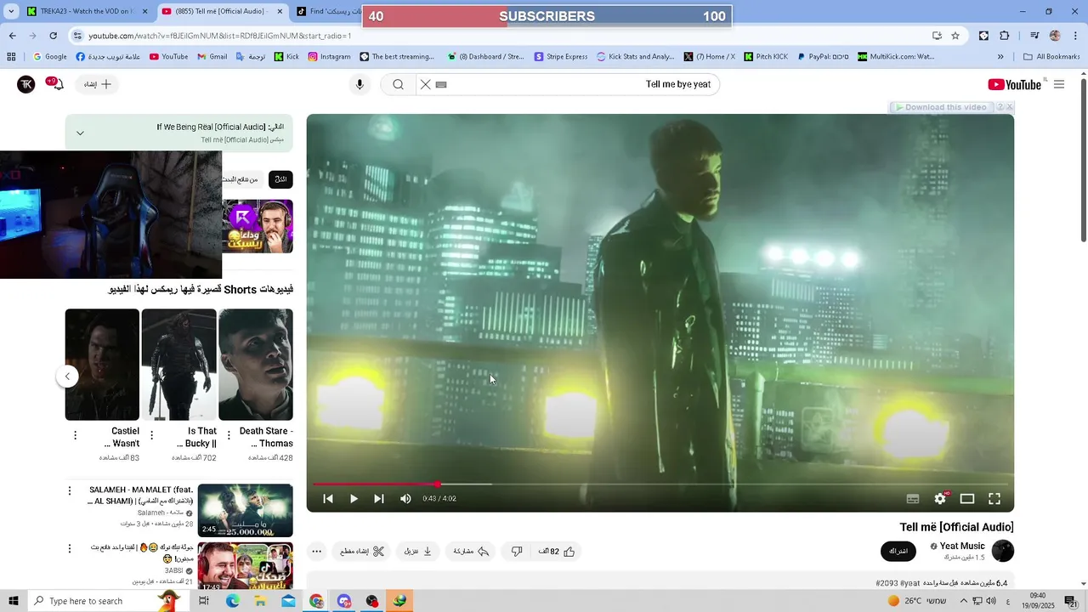
Task: Open the Is That Bucky short
Action: click(178, 365)
